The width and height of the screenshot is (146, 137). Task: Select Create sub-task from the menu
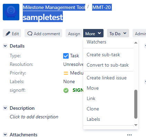[103, 55]
